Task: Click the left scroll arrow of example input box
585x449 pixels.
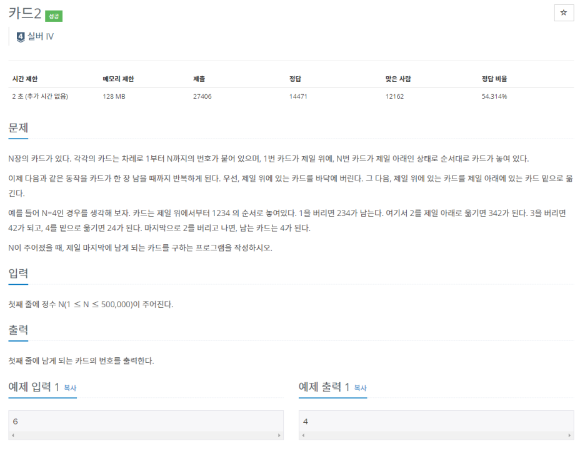Action: click(x=13, y=435)
